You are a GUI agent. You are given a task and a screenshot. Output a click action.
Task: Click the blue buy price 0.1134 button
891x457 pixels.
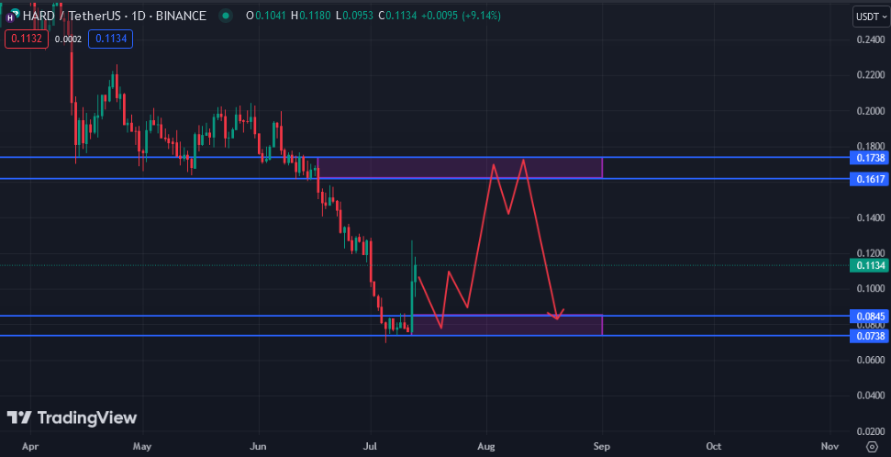click(111, 39)
